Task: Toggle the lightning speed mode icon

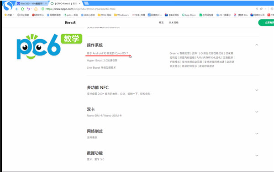Action: (257, 9)
